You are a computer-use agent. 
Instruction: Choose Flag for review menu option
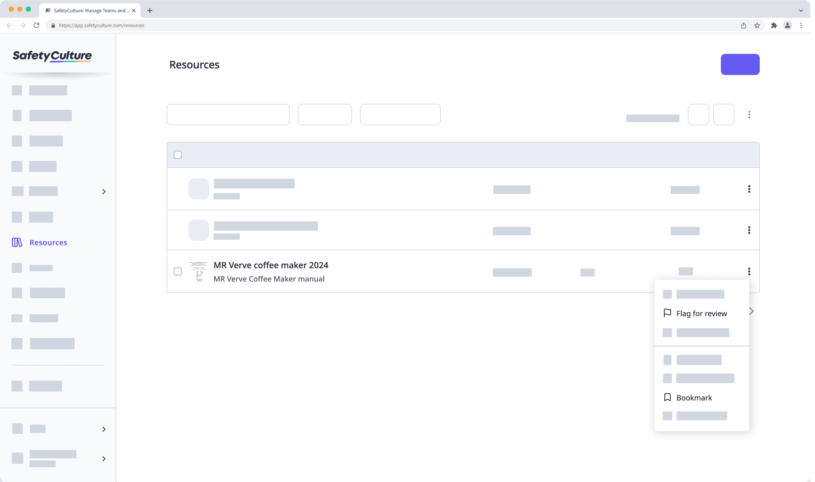point(701,313)
